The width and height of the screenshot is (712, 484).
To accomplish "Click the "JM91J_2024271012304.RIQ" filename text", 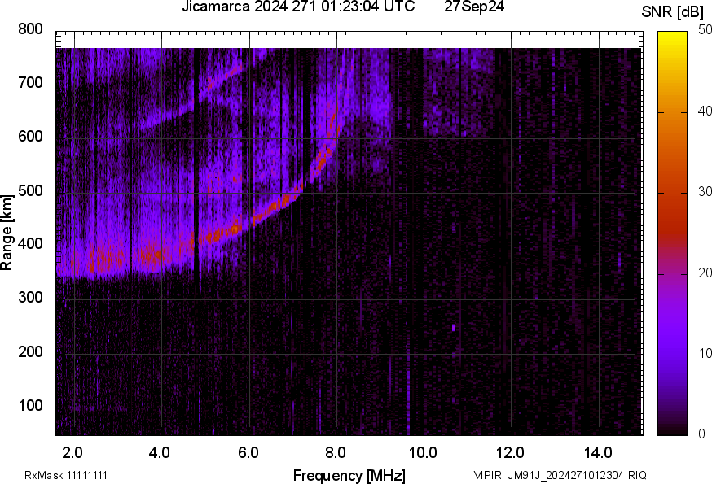I will coord(578,475).
